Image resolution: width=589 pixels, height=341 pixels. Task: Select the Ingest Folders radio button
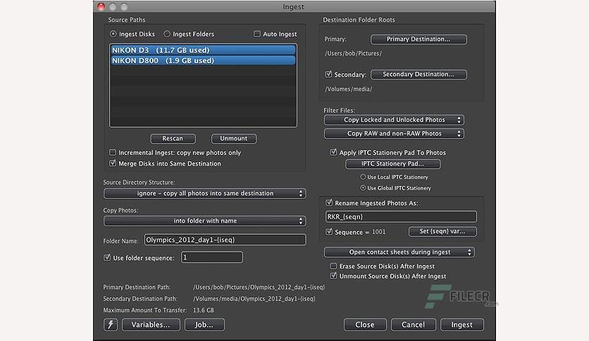tap(167, 34)
